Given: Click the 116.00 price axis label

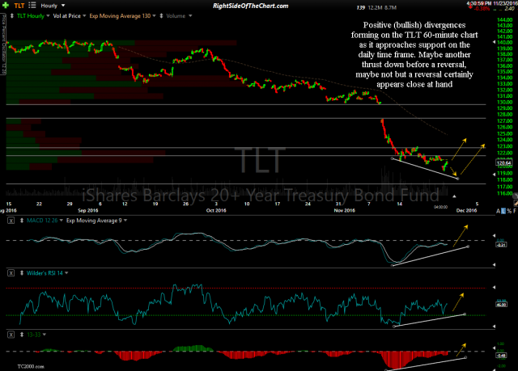Looking at the screenshot, I should [504, 193].
